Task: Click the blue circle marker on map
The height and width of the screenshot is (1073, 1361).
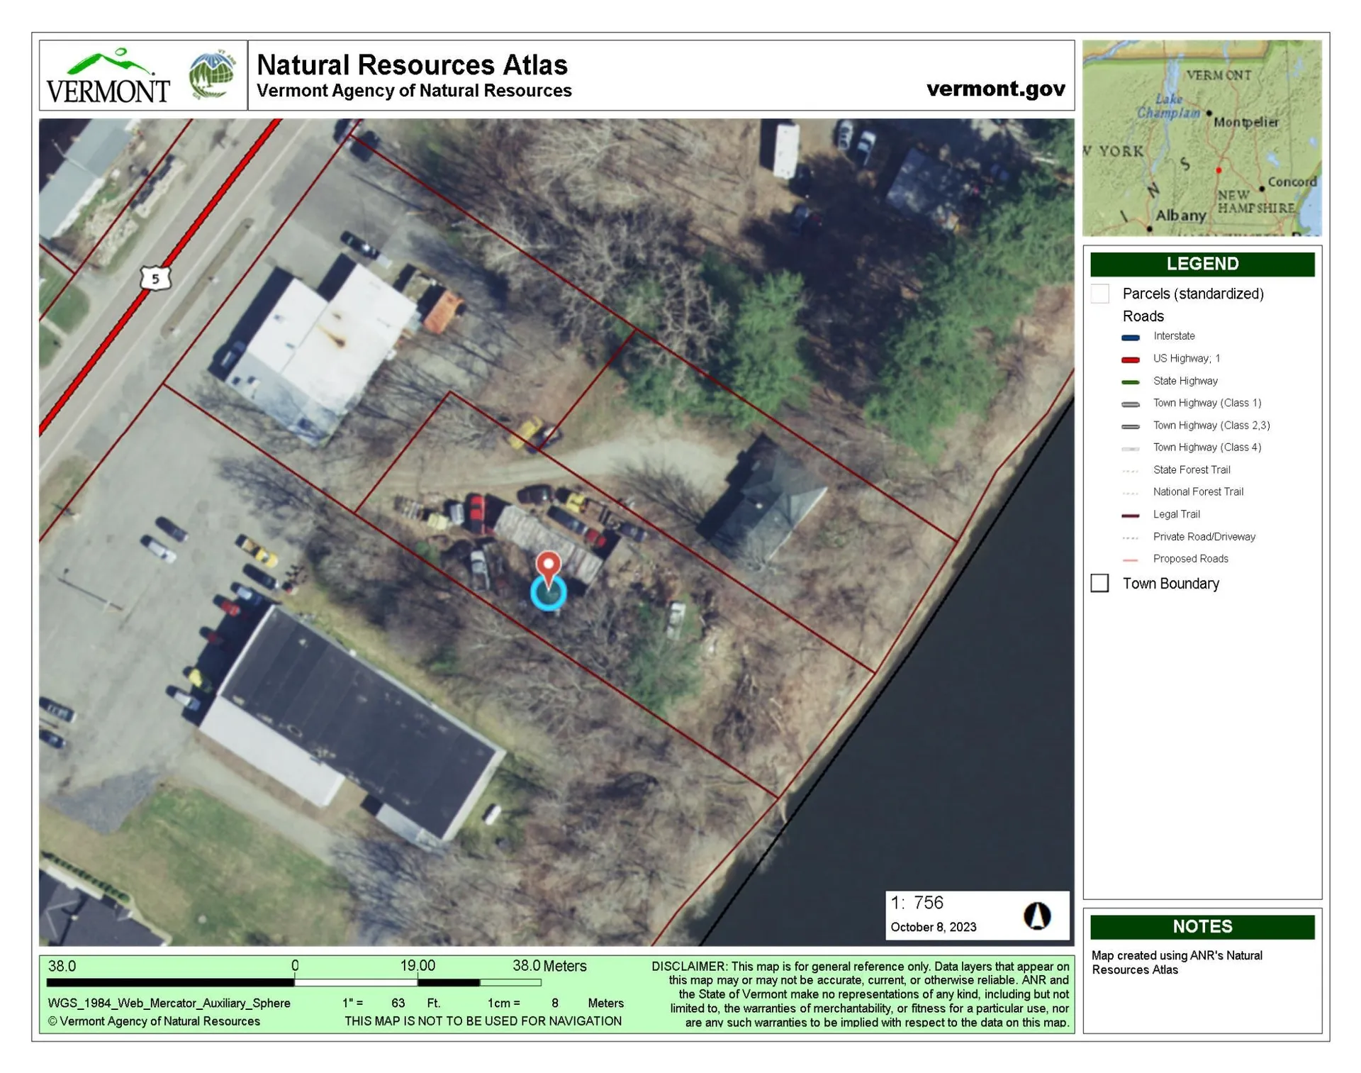Action: click(548, 593)
